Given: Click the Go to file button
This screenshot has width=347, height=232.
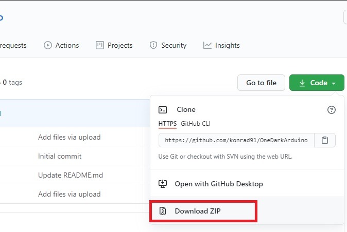Looking at the screenshot, I should pos(261,83).
